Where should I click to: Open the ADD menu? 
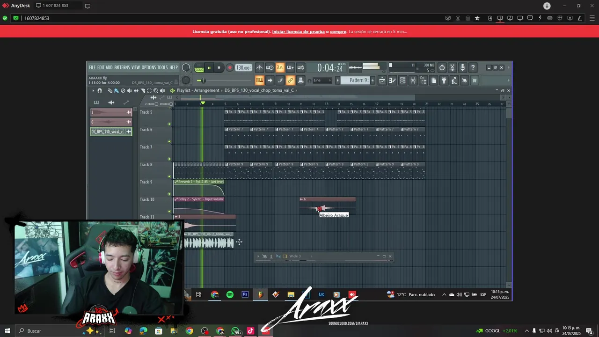pos(109,67)
